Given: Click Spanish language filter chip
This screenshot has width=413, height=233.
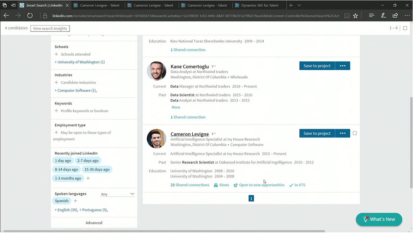Looking at the screenshot, I should pyautogui.click(x=62, y=201).
